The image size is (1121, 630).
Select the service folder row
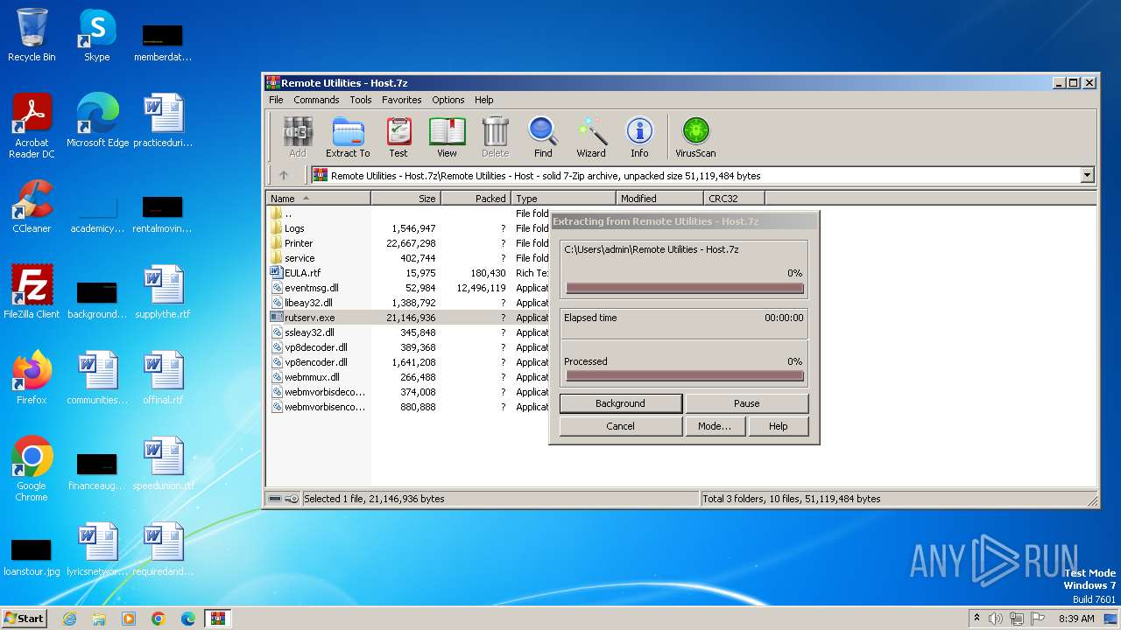407,258
